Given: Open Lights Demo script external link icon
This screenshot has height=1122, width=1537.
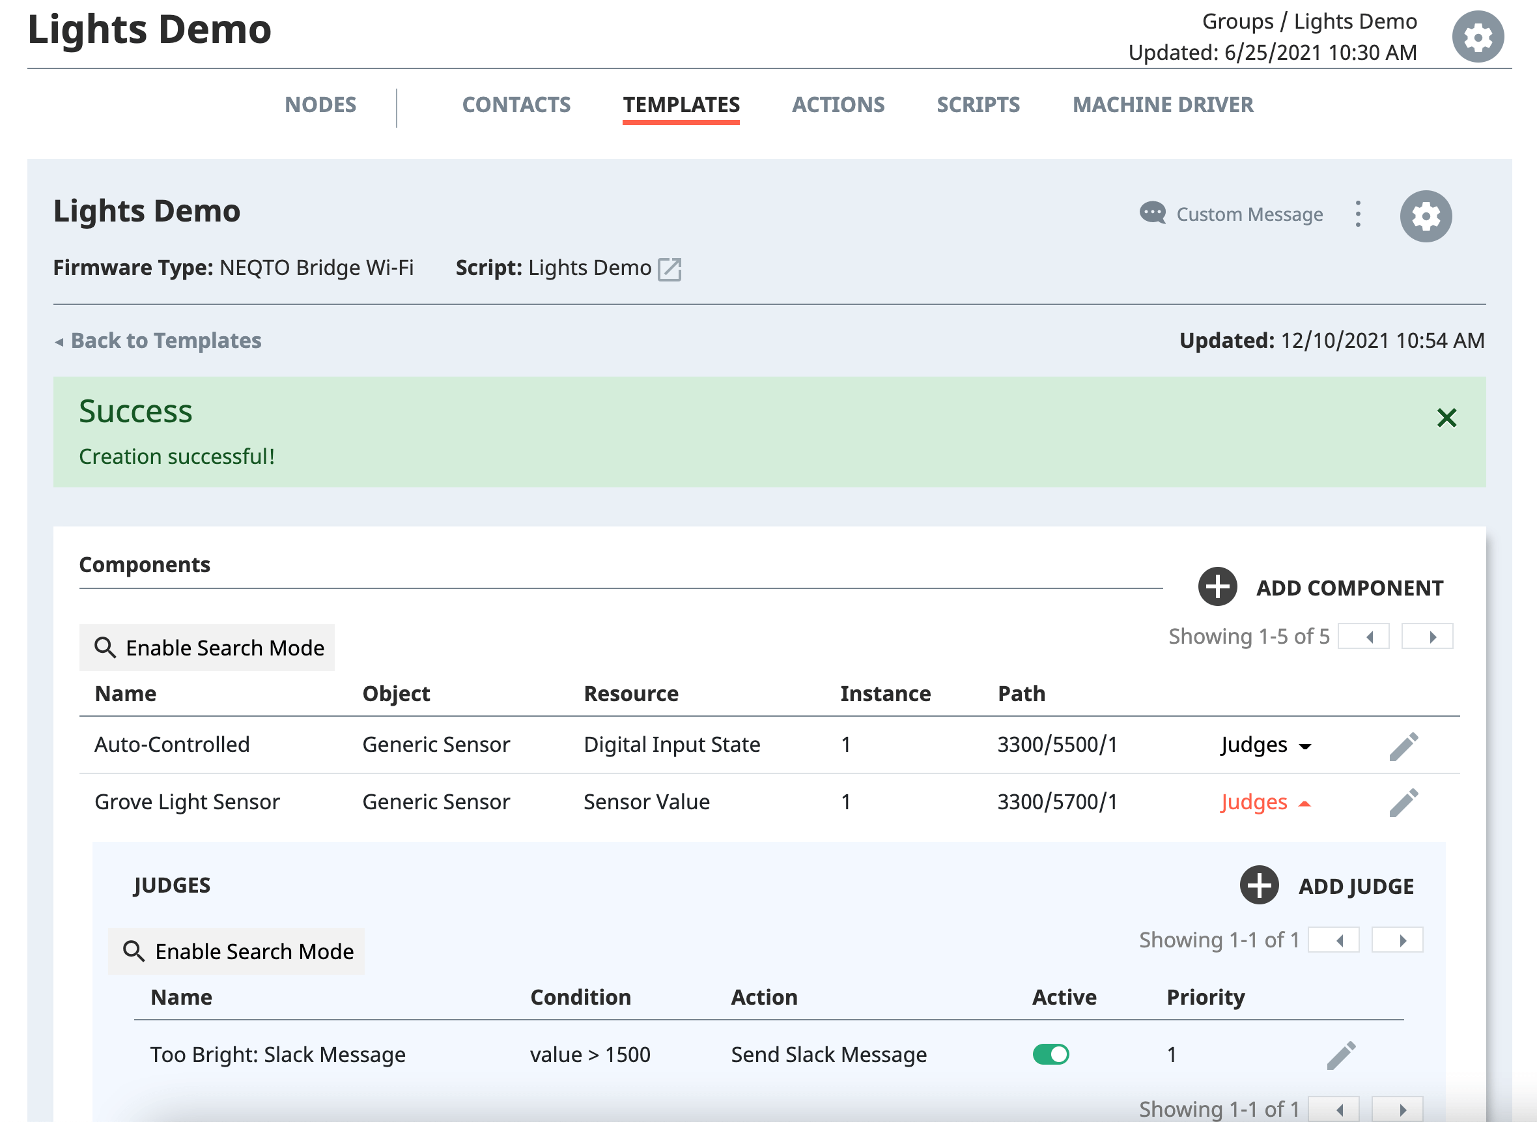Looking at the screenshot, I should (x=670, y=269).
